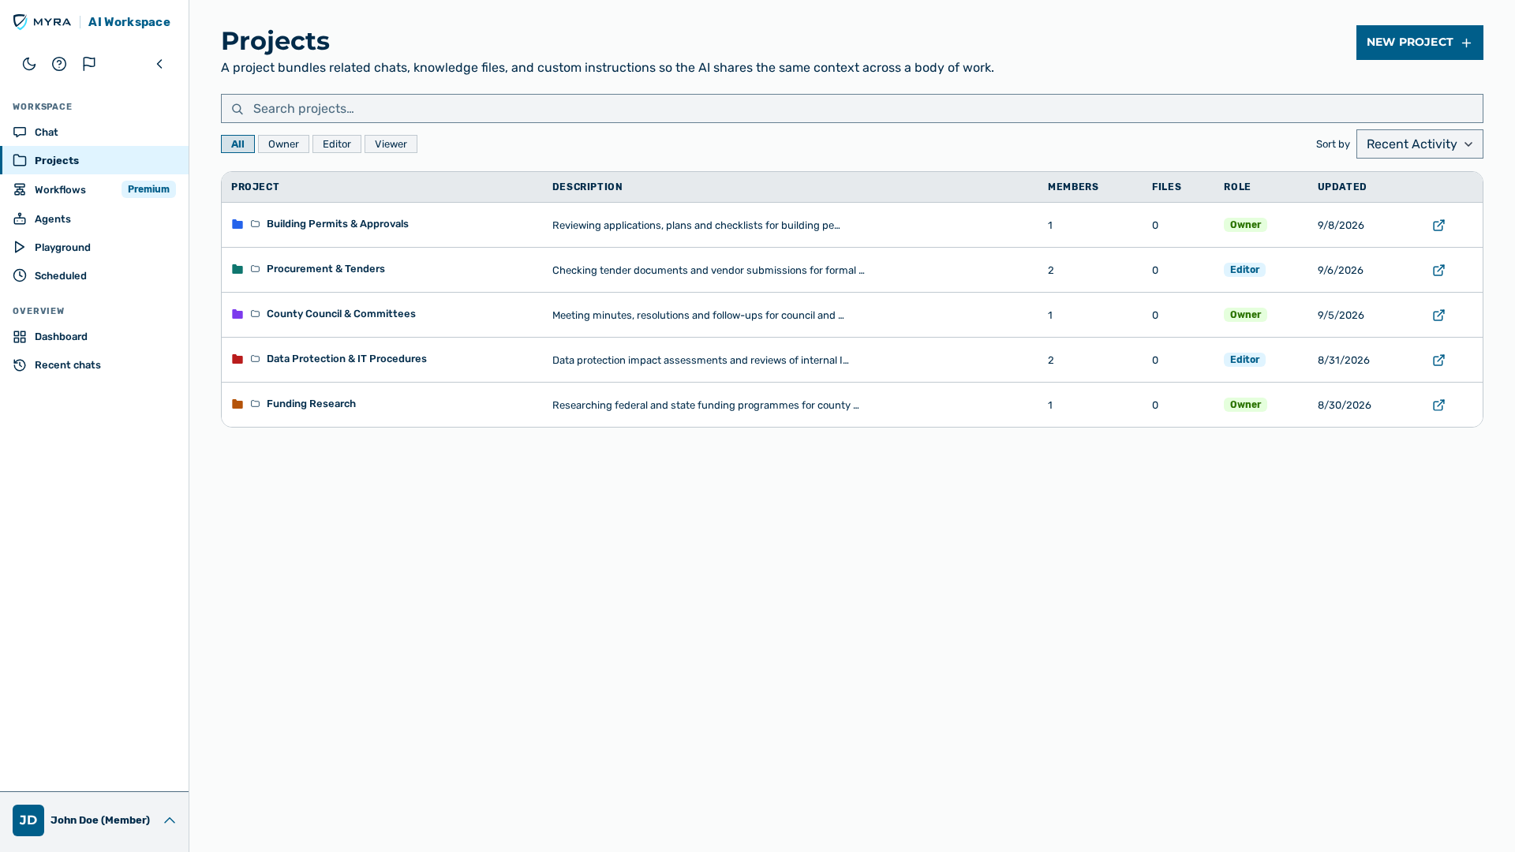Filter projects by Viewer role
The image size is (1515, 852).
(x=391, y=144)
